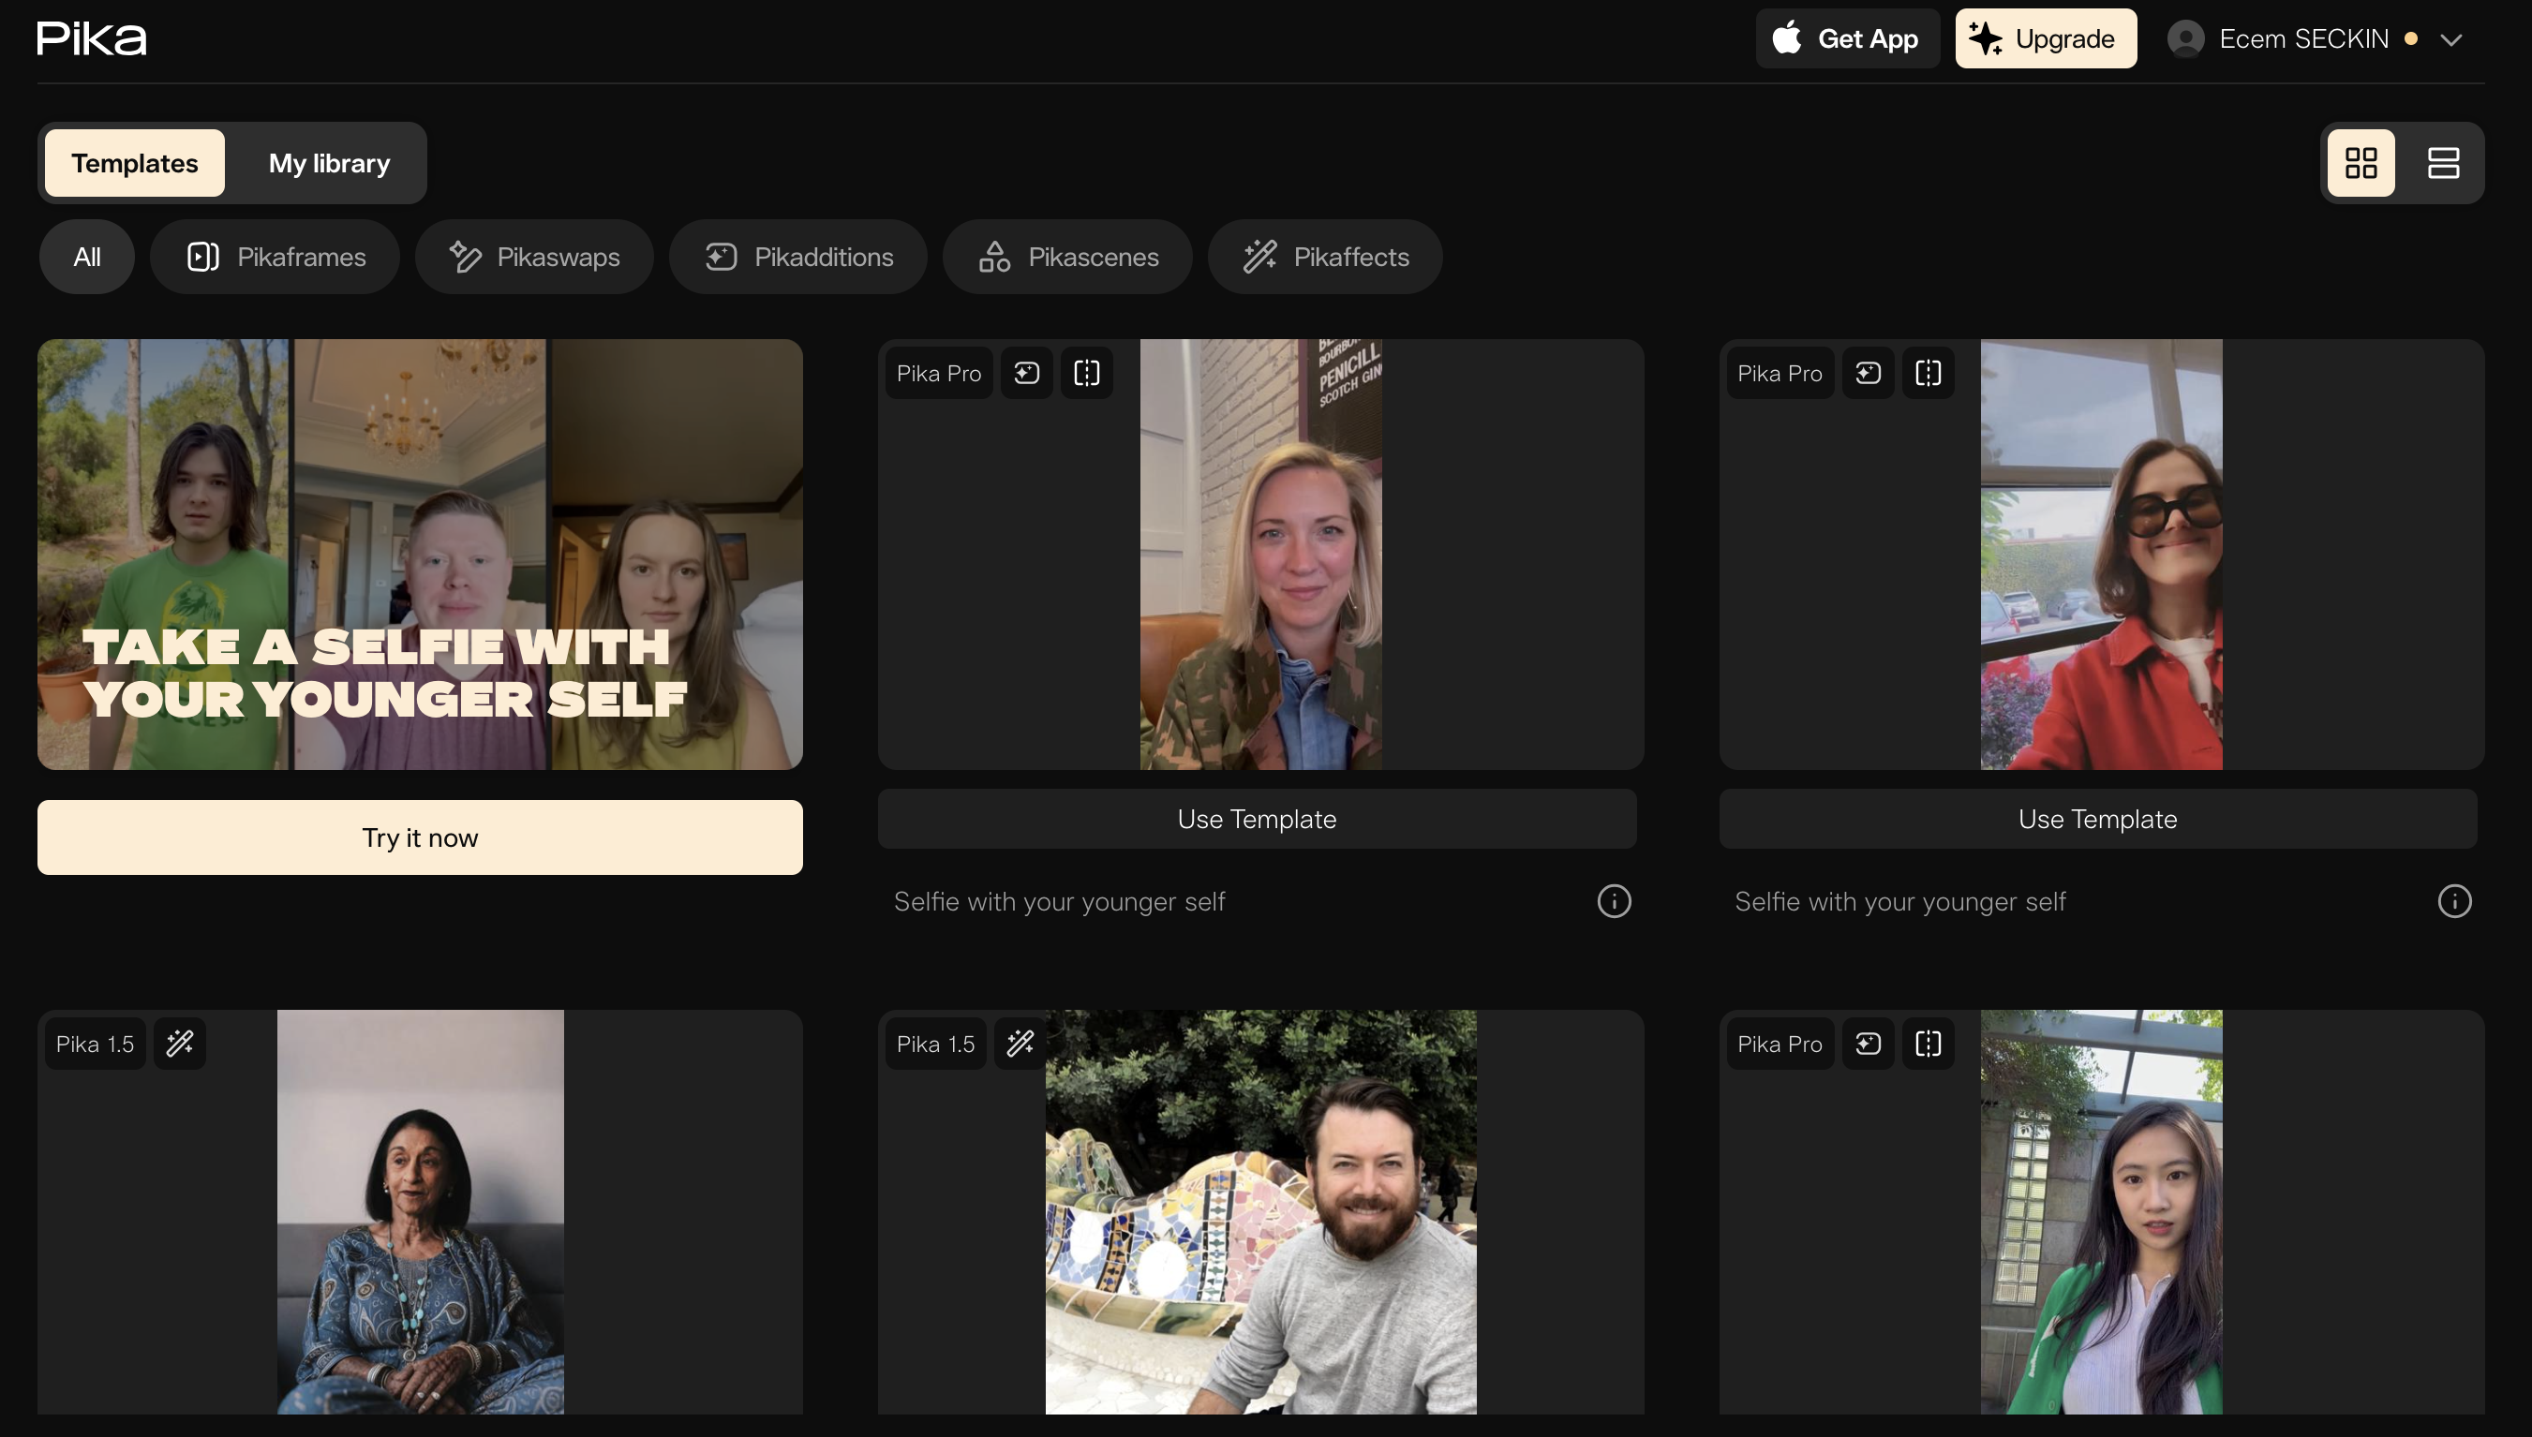Click the Upgrade button
The height and width of the screenshot is (1437, 2532).
2046,38
